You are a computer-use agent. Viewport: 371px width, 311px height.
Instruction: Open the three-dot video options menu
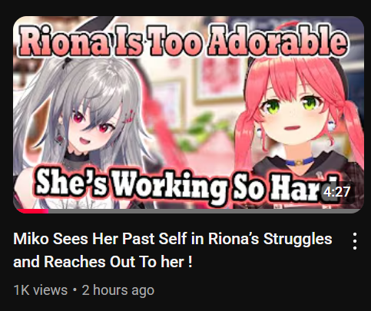pos(355,241)
